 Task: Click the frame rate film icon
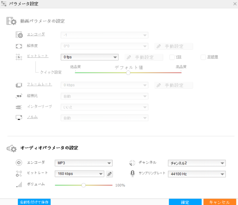(19, 85)
